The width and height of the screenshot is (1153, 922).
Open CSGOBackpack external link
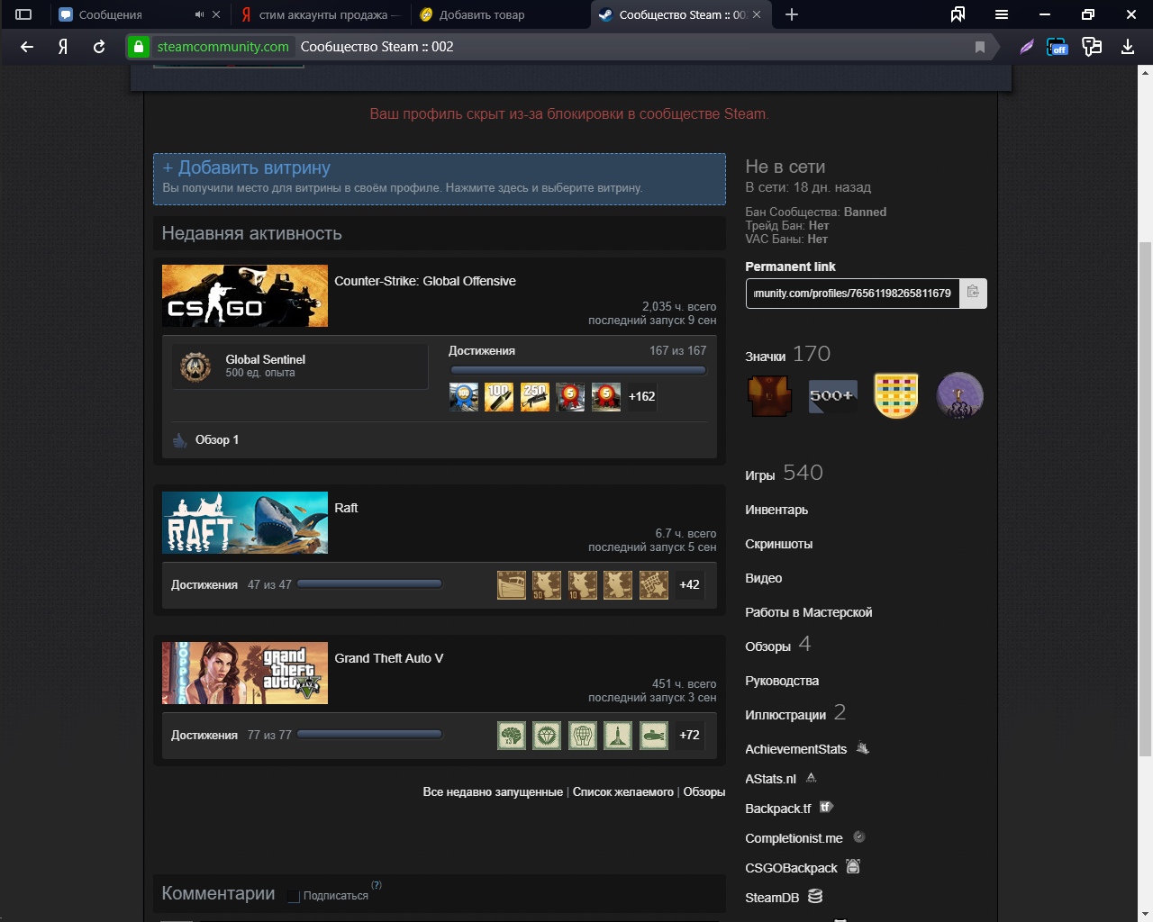[802, 868]
